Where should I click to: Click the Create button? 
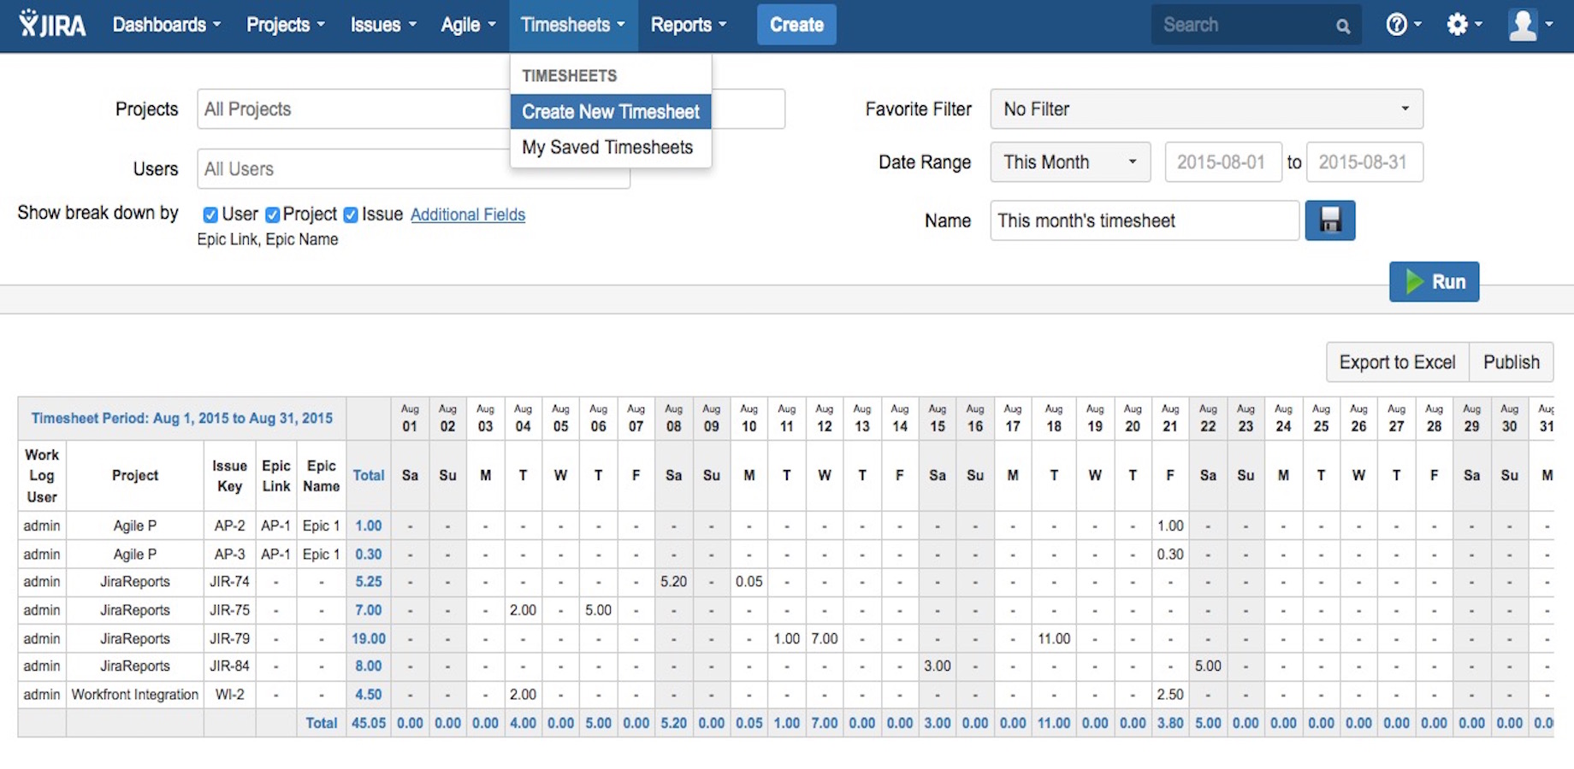pos(796,25)
